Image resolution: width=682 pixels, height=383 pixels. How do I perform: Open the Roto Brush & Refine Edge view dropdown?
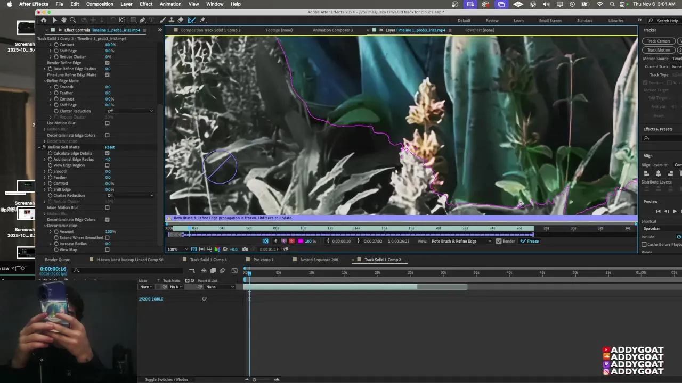[x=461, y=241]
